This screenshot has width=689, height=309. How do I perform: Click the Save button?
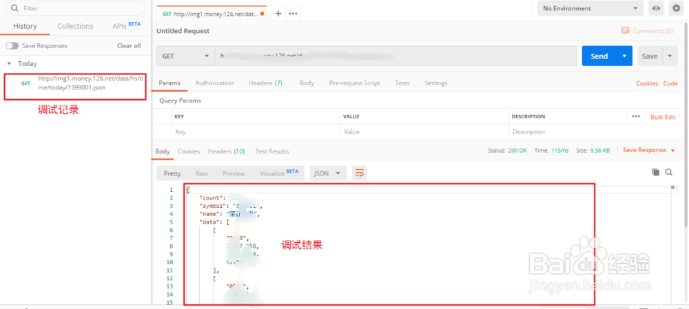point(650,56)
